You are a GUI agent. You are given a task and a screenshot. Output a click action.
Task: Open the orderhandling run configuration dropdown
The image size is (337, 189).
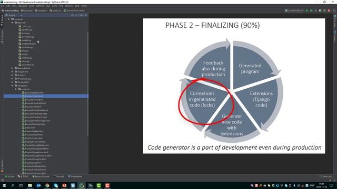(294, 10)
